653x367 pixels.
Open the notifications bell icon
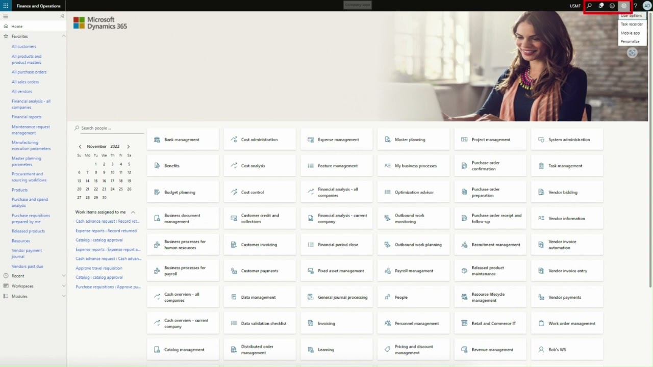point(601,6)
